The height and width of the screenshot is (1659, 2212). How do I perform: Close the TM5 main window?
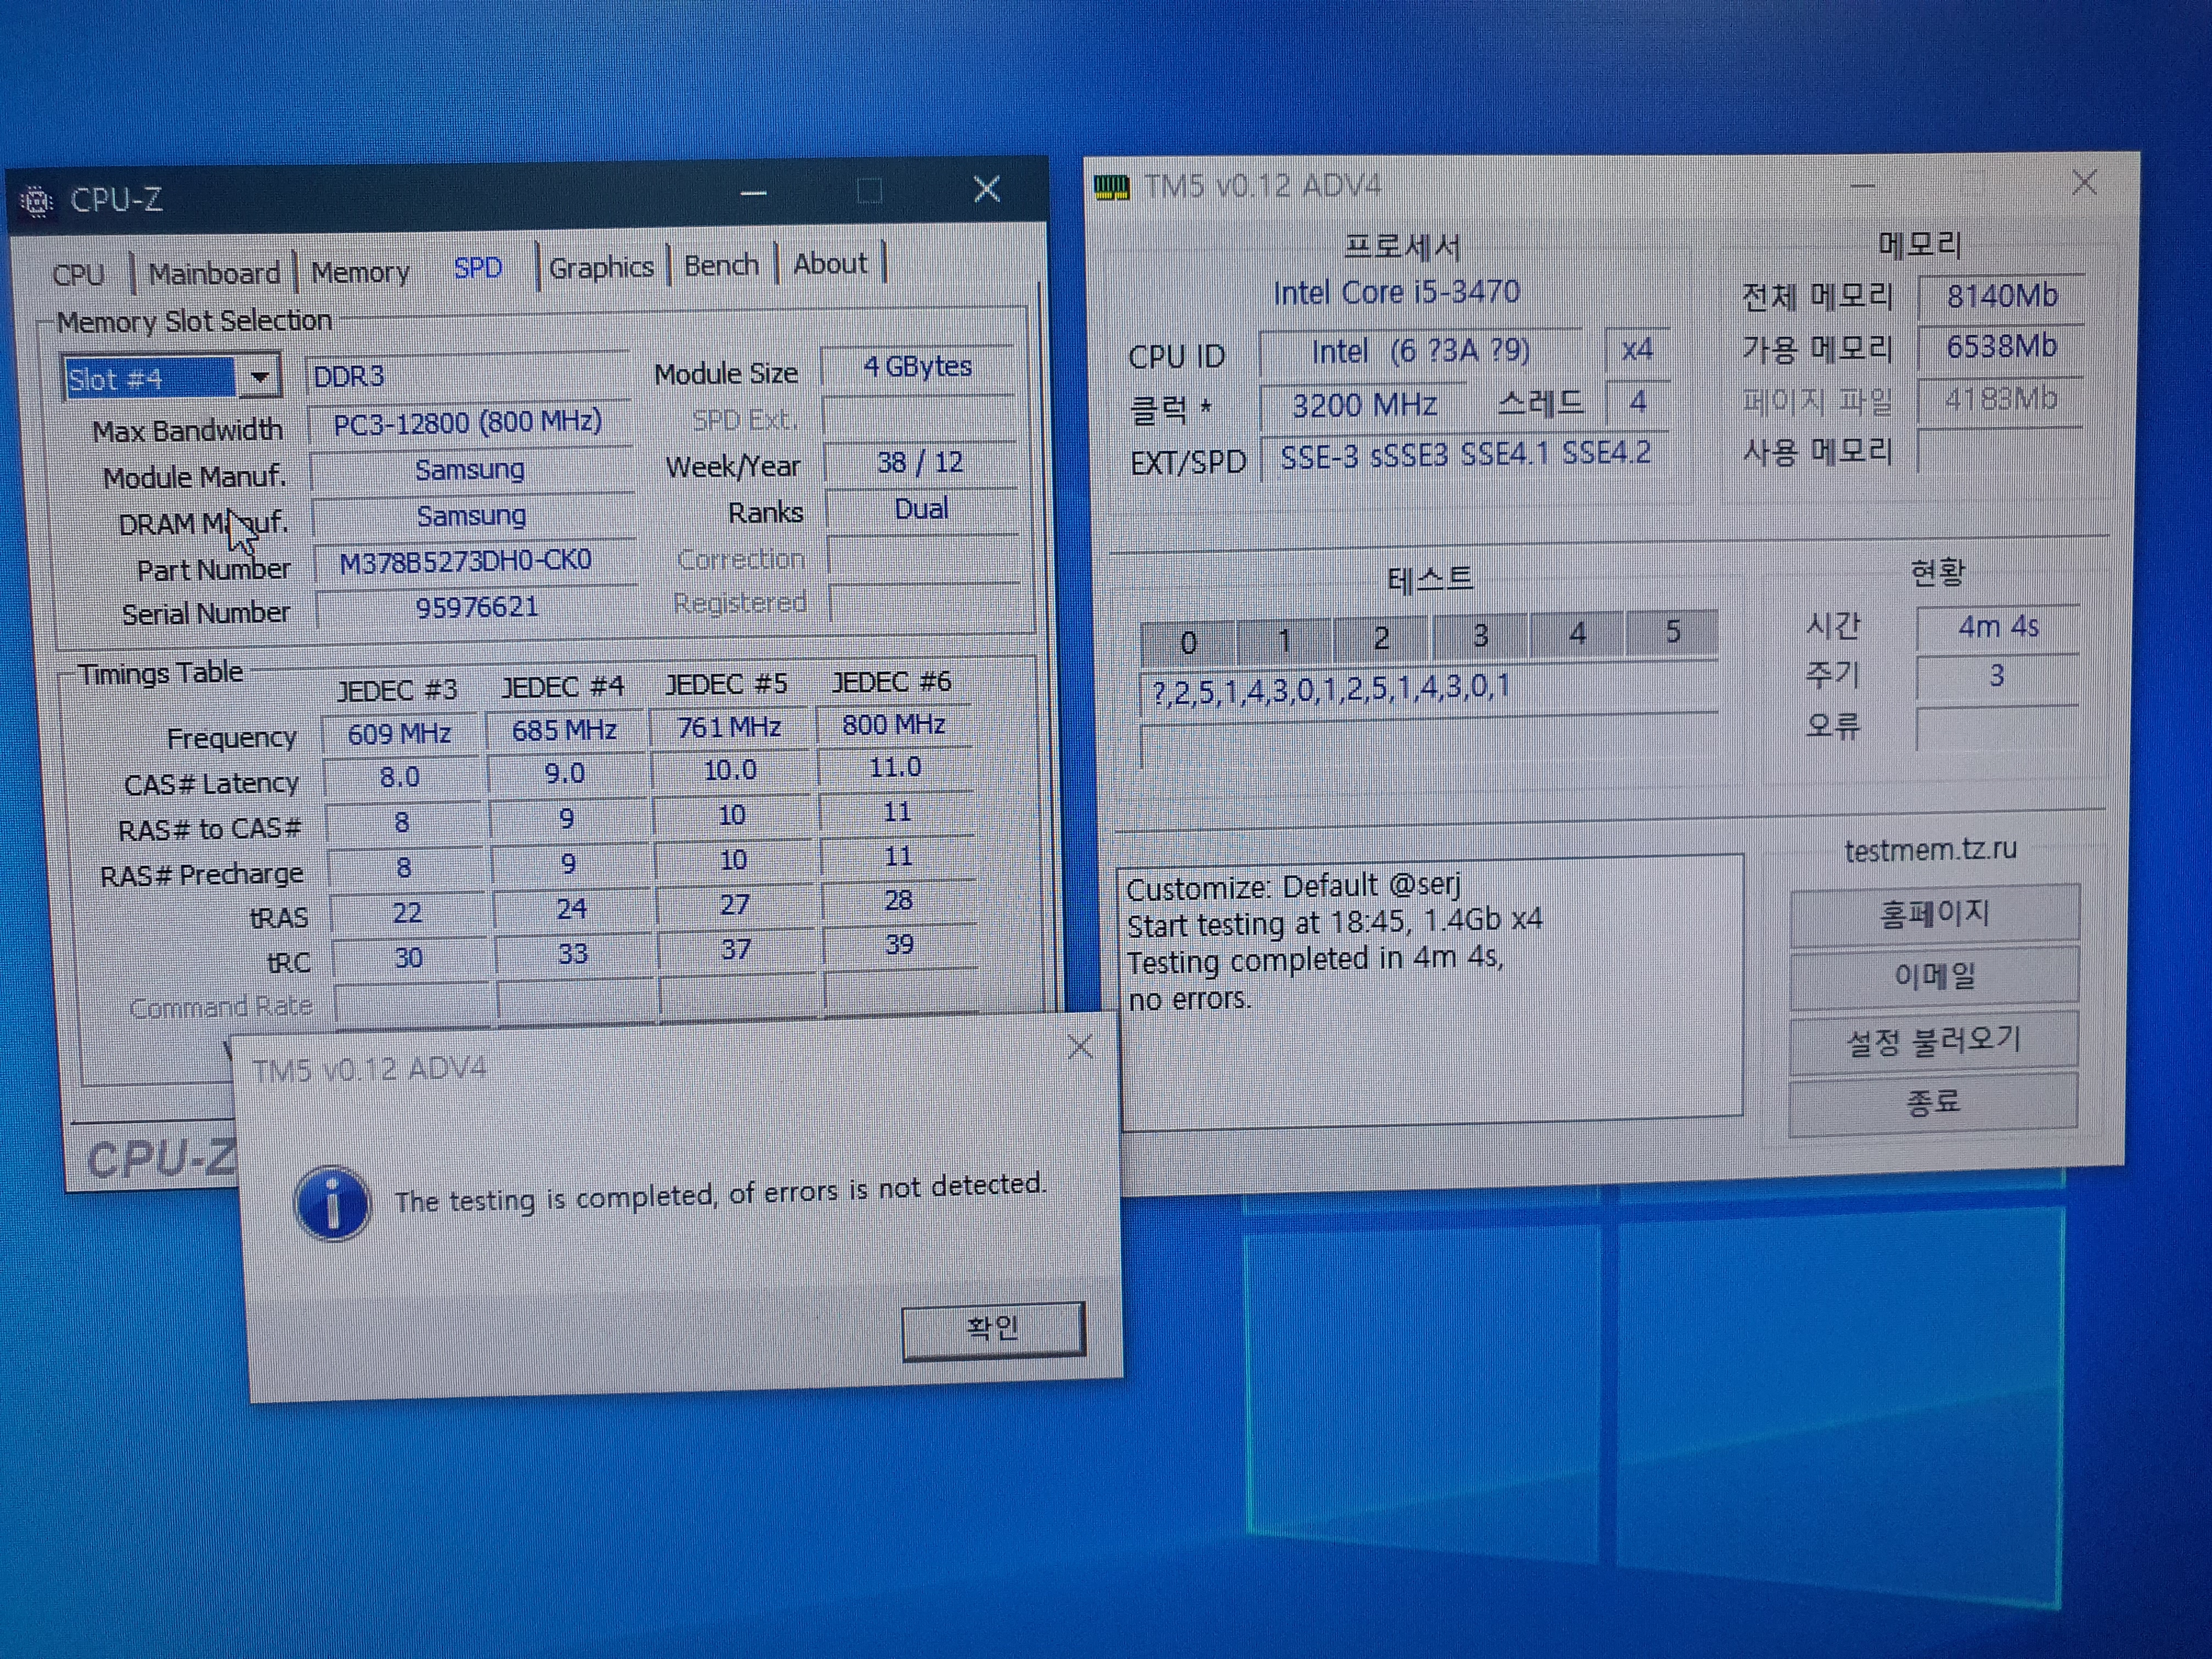(x=2085, y=182)
